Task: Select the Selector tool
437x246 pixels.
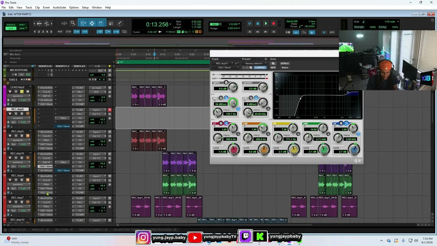Action: 92,23
